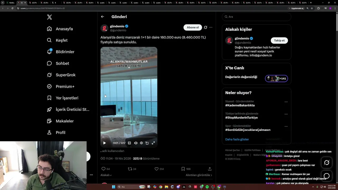The image size is (338, 190).
Task: Open more options for #KademeBakanlıkta
Action: click(x=286, y=102)
